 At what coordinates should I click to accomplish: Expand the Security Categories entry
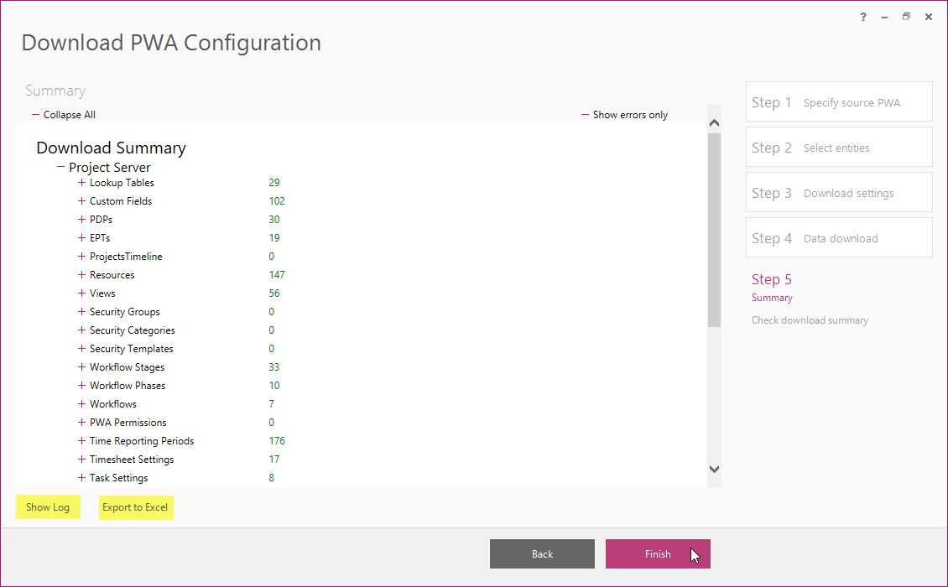(81, 330)
